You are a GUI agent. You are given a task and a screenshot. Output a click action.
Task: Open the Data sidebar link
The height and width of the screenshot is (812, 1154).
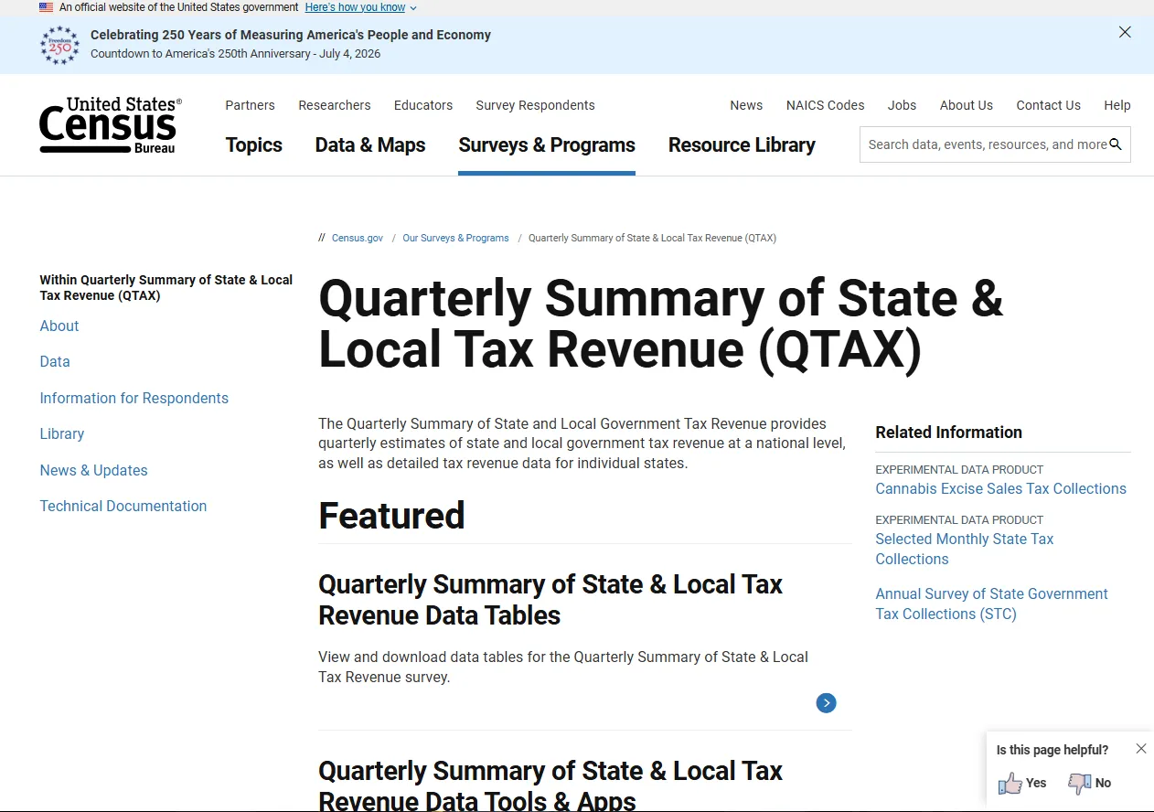pos(55,361)
